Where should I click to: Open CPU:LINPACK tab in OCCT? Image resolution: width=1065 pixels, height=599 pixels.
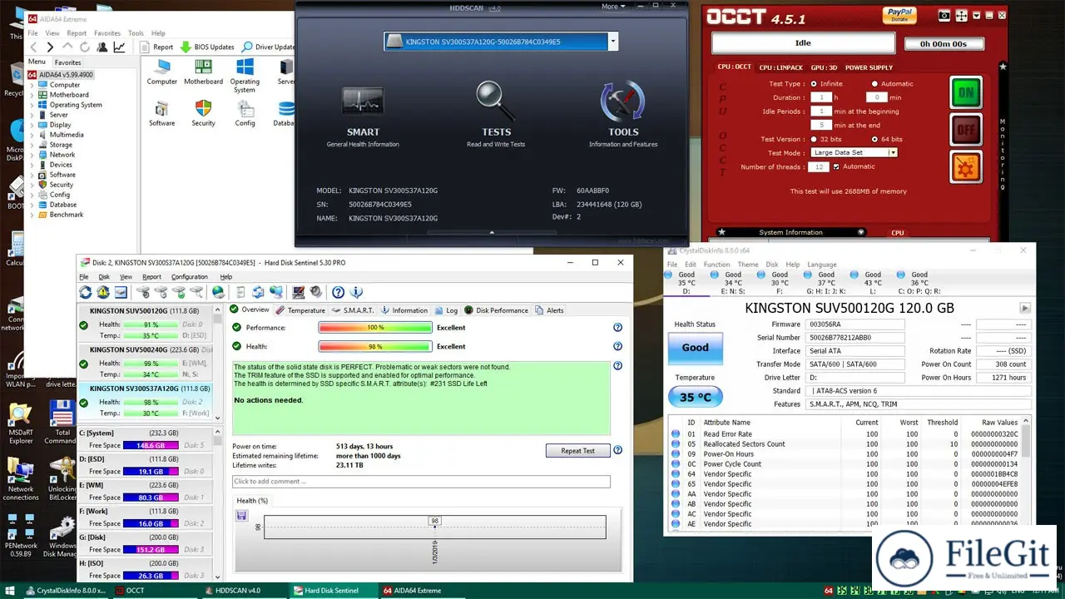pos(780,67)
